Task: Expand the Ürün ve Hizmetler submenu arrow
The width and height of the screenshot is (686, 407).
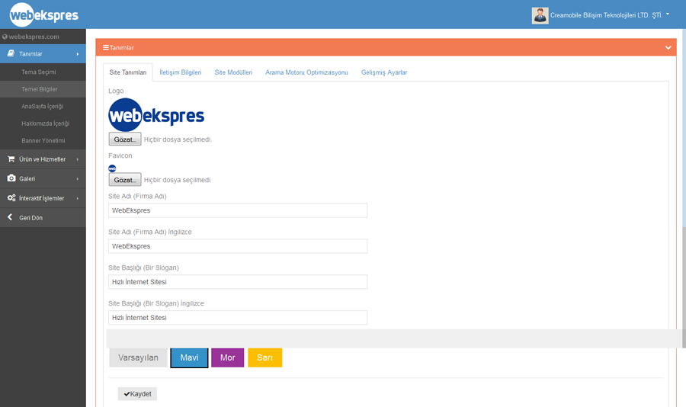Action: (78, 159)
